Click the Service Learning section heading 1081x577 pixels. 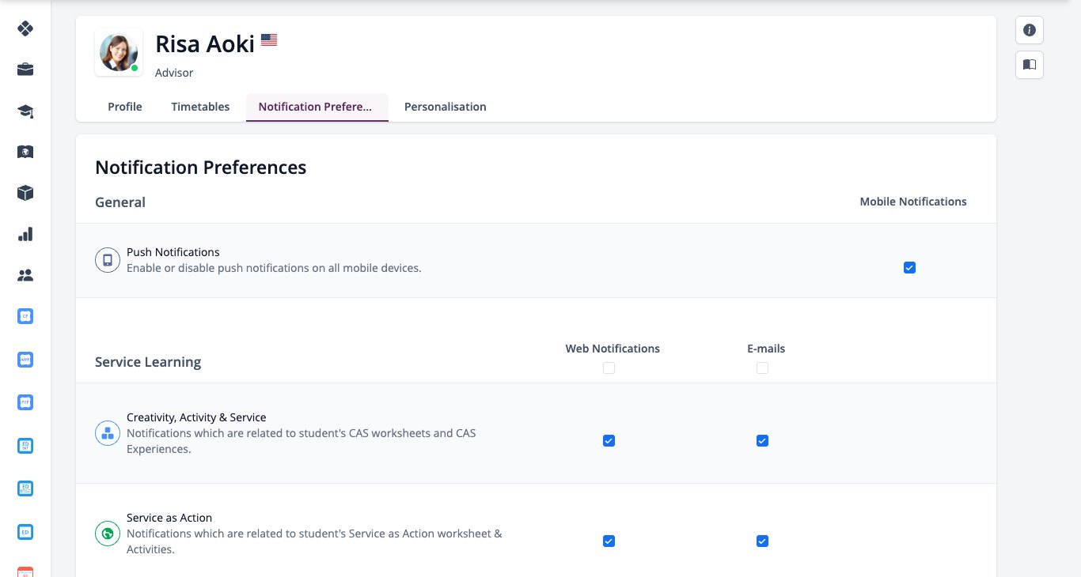148,362
